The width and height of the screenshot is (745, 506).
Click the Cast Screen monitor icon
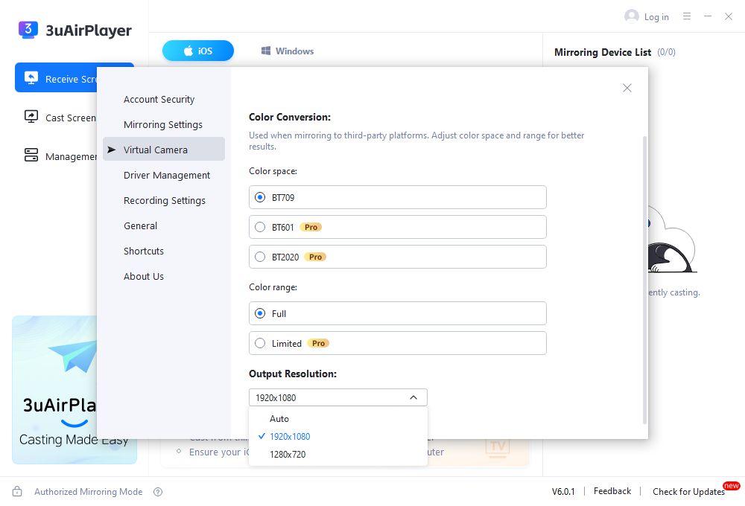[x=31, y=117]
